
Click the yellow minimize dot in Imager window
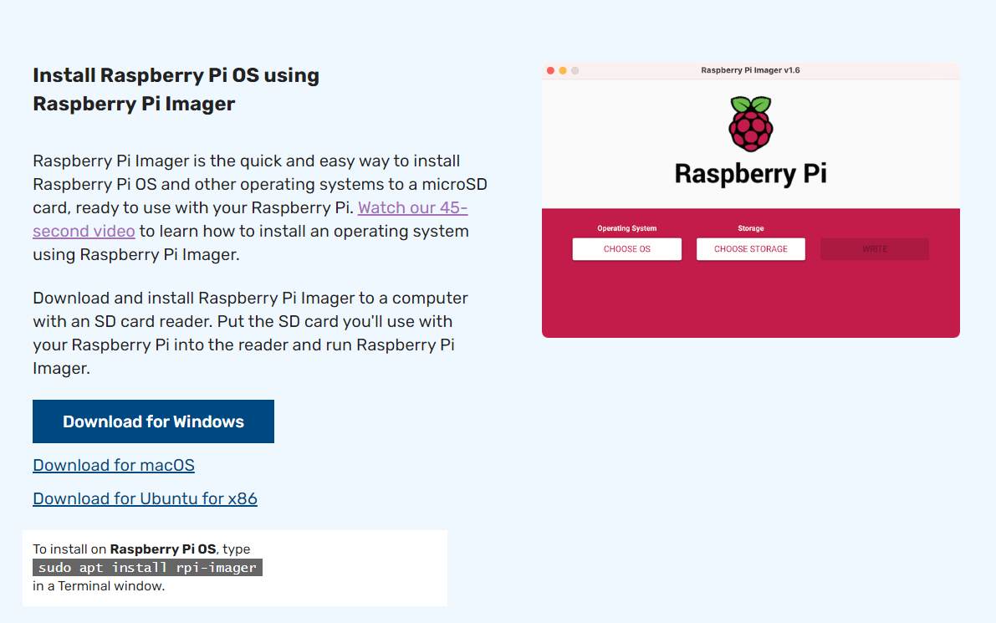(563, 71)
